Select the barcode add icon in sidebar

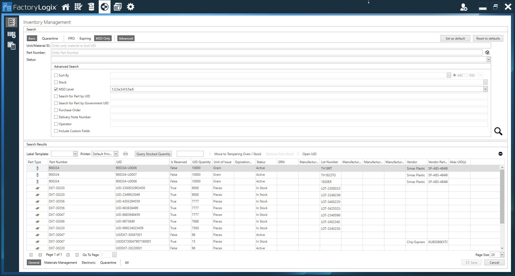(x=12, y=35)
